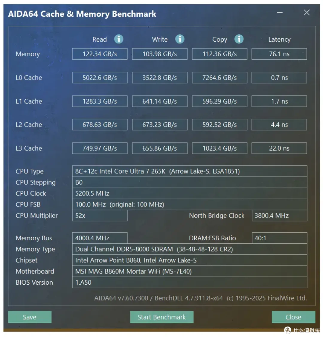This screenshot has height=337, width=323.
Task: Select L2 Cache write 673.23 GB/s
Action: 160,125
